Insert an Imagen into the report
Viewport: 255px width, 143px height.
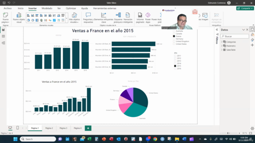[x=205, y=17]
